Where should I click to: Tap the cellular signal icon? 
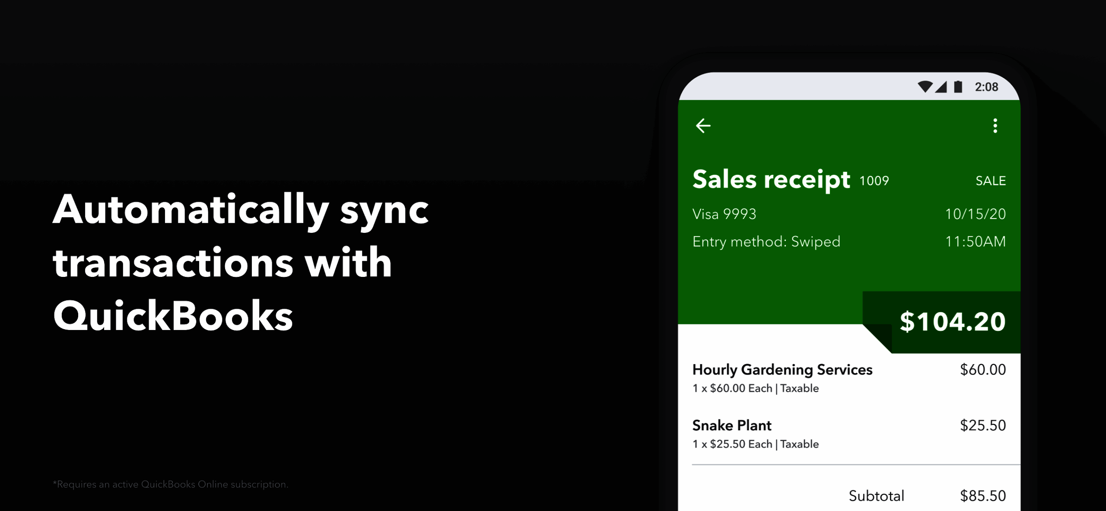941,87
